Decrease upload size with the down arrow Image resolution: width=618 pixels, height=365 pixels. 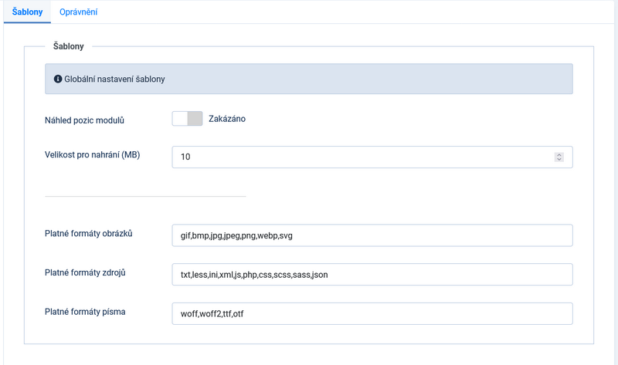[559, 160]
